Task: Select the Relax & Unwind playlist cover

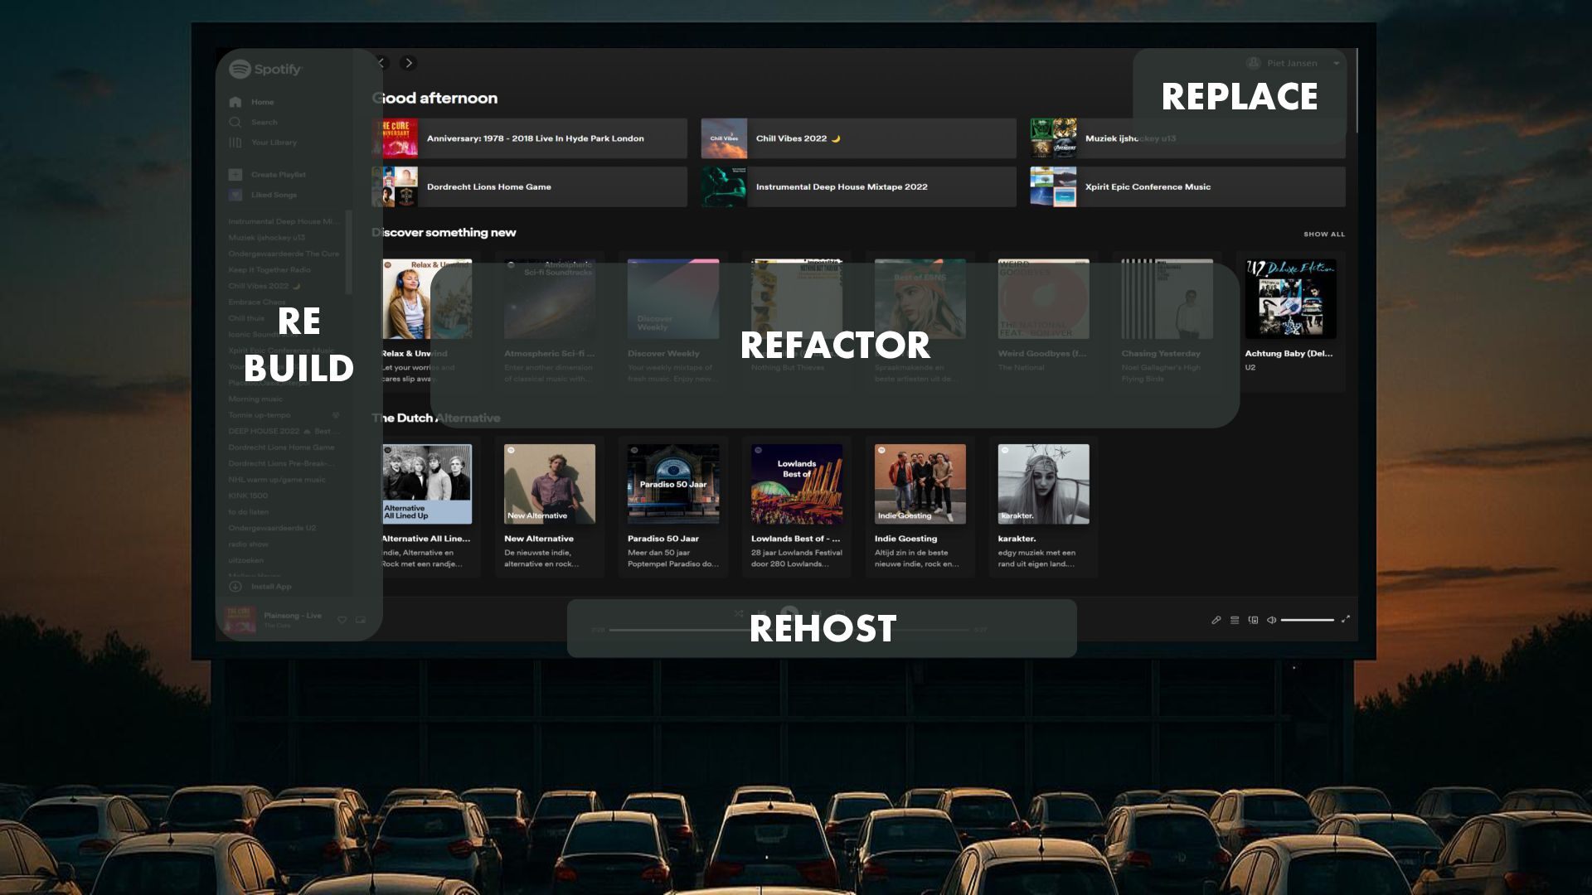Action: [426, 298]
